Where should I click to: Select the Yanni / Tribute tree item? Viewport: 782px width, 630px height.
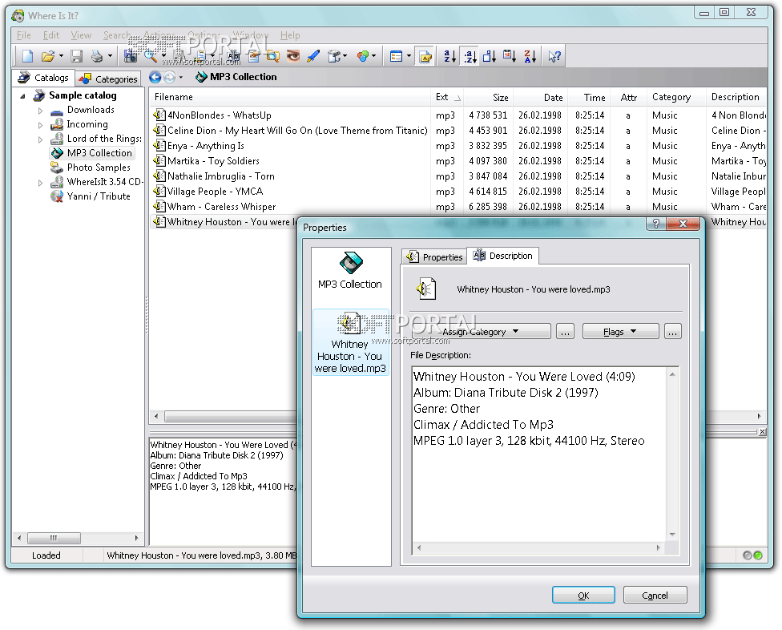click(99, 196)
